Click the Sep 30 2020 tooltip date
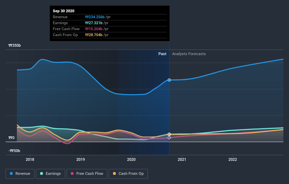The height and width of the screenshot is (184, 289). [64, 11]
